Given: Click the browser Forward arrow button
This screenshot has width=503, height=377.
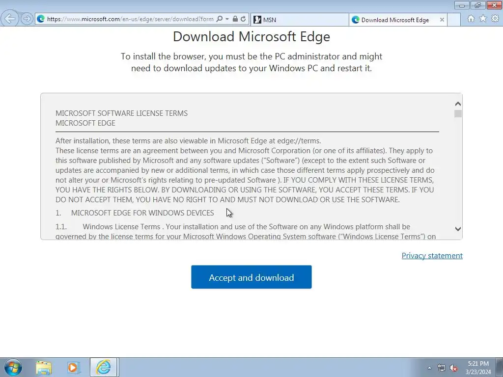Looking at the screenshot, I should (x=27, y=19).
